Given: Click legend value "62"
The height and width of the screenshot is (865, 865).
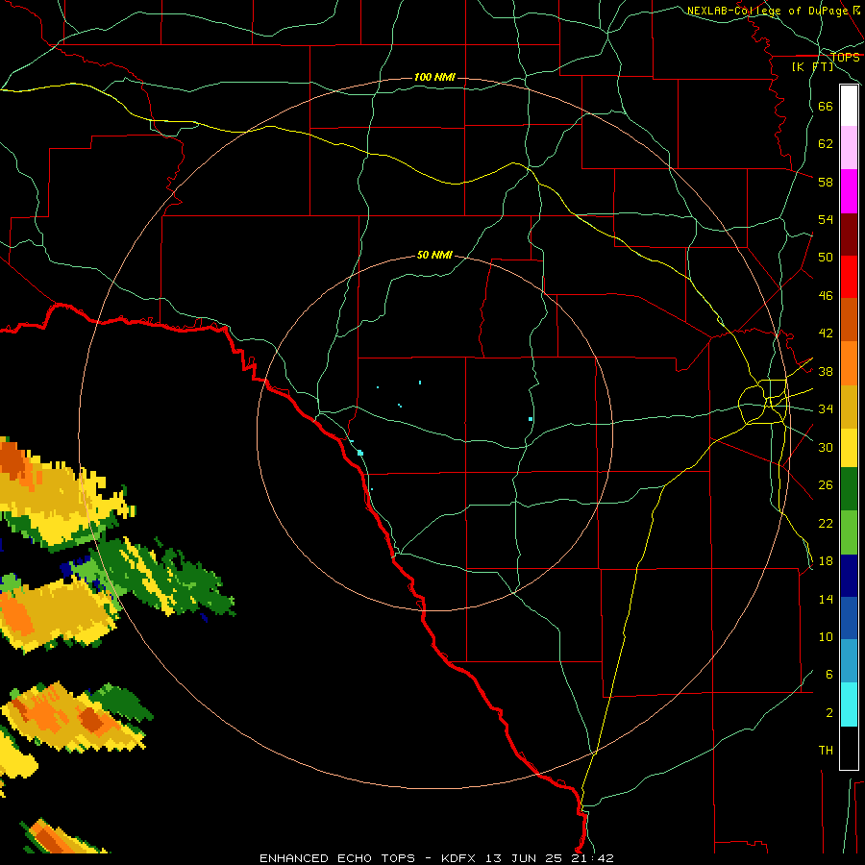Looking at the screenshot, I should 826,144.
